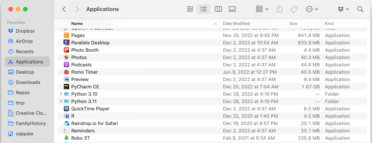Sort by Date Modified column header
372x143 pixels.
[x=236, y=24]
